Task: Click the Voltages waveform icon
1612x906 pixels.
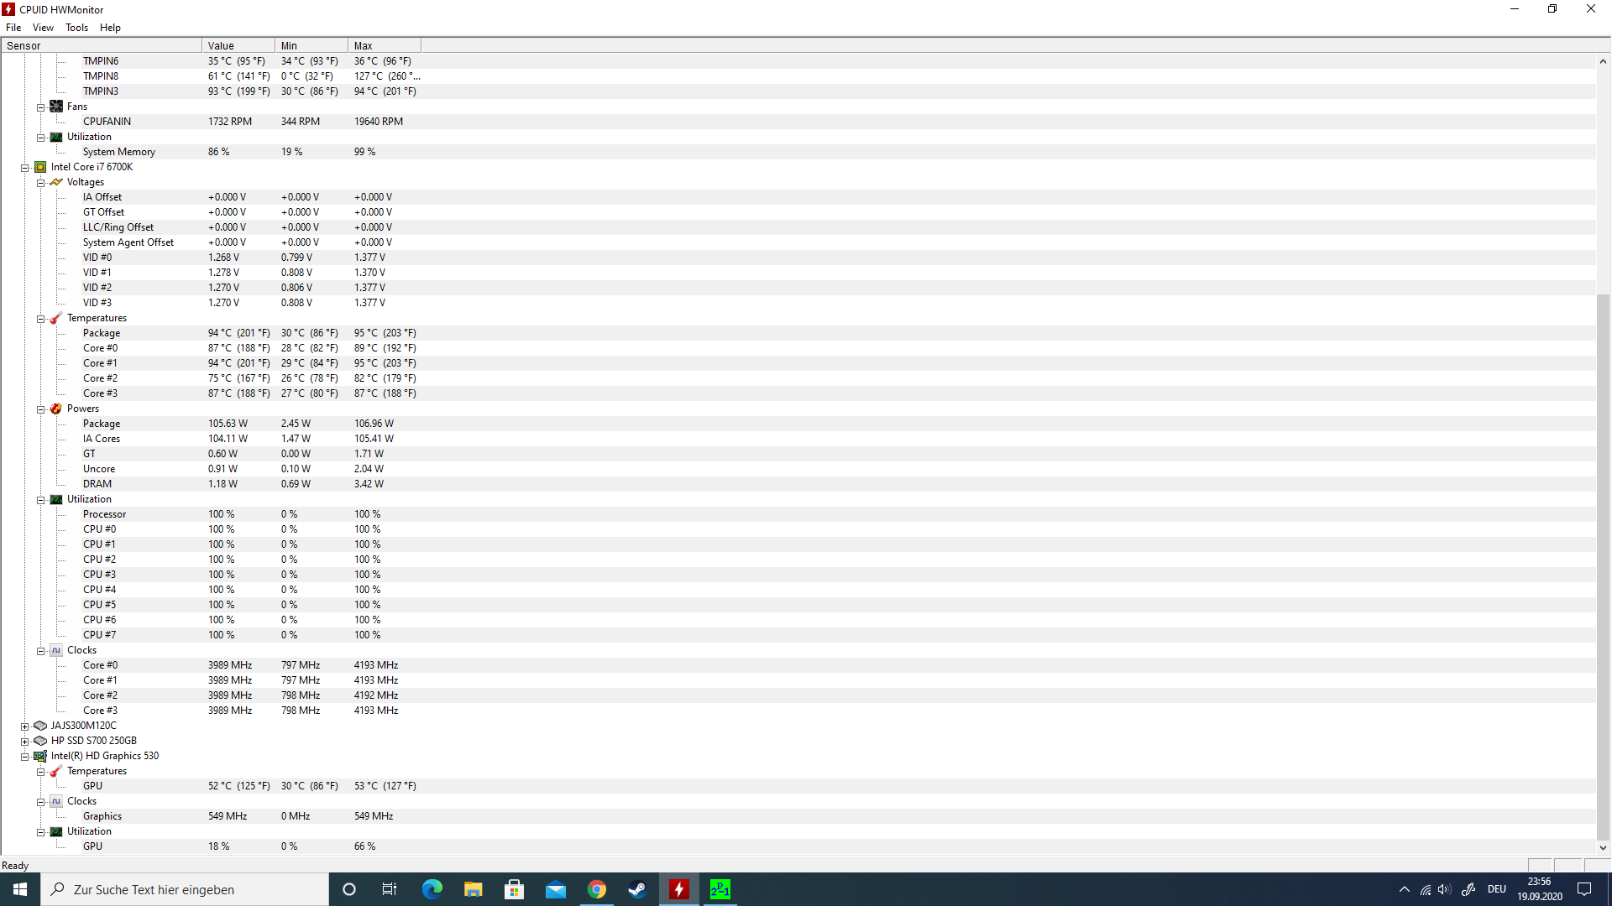Action: click(x=55, y=182)
